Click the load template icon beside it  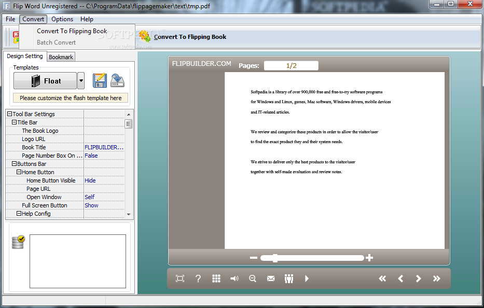click(118, 80)
